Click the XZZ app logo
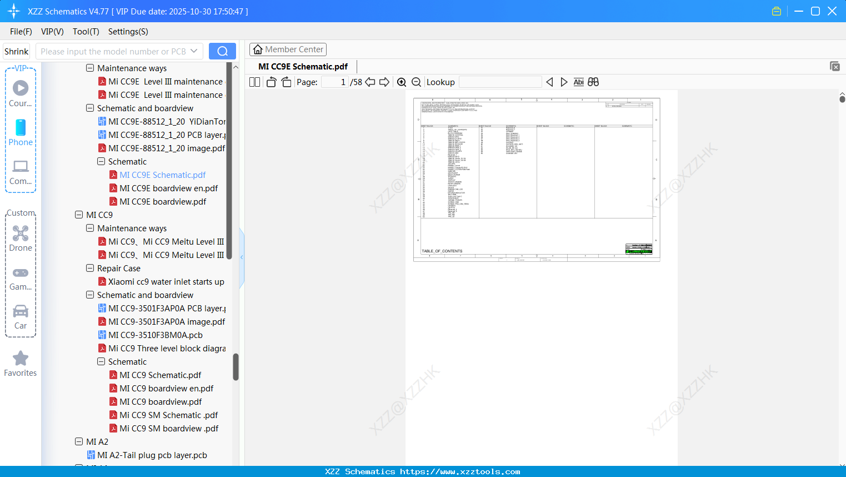 (x=14, y=11)
